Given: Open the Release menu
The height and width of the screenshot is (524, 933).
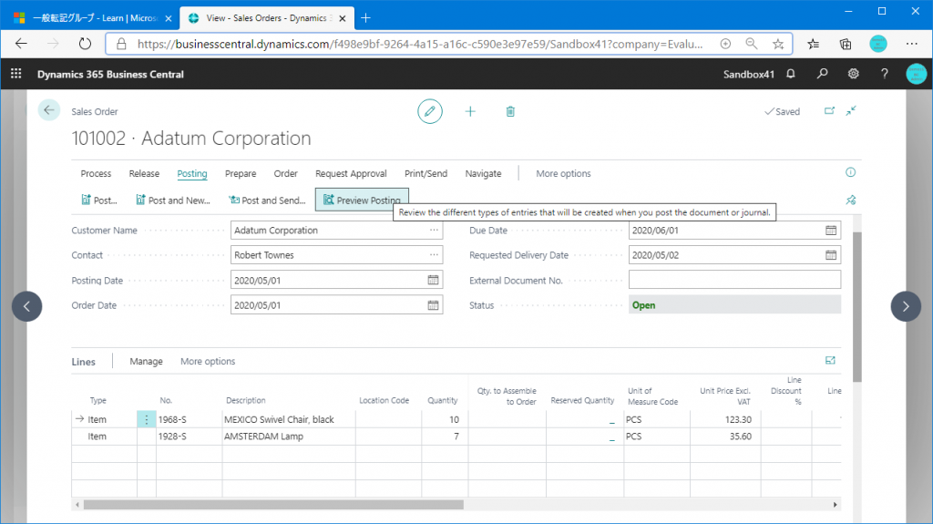Looking at the screenshot, I should click(x=144, y=173).
